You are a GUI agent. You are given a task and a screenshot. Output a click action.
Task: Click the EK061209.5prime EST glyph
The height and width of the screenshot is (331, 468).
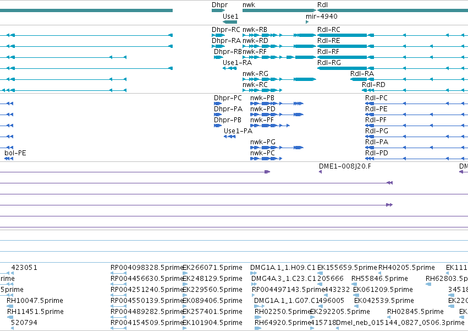(x=355, y=295)
